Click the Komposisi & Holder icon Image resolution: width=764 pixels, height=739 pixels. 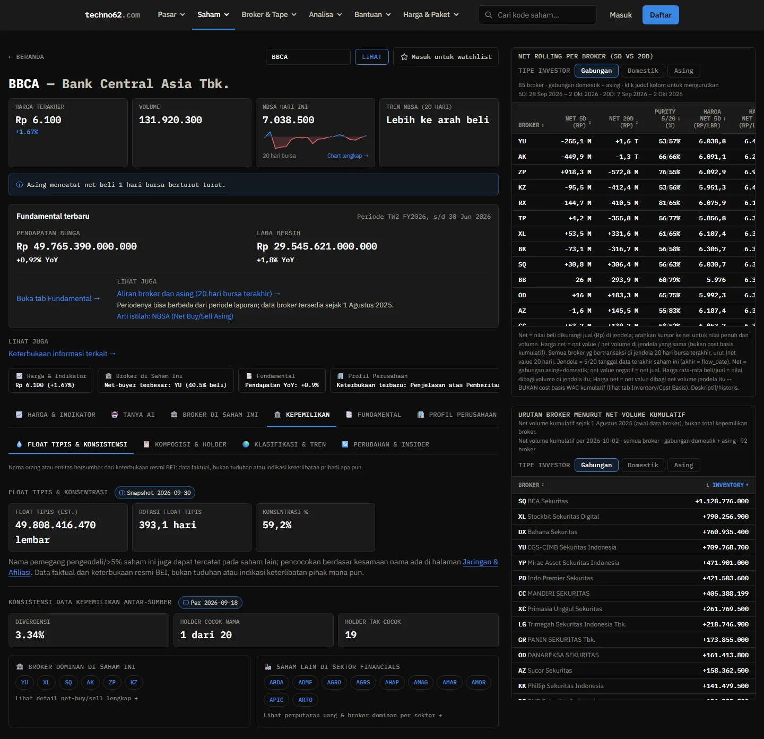(x=146, y=444)
